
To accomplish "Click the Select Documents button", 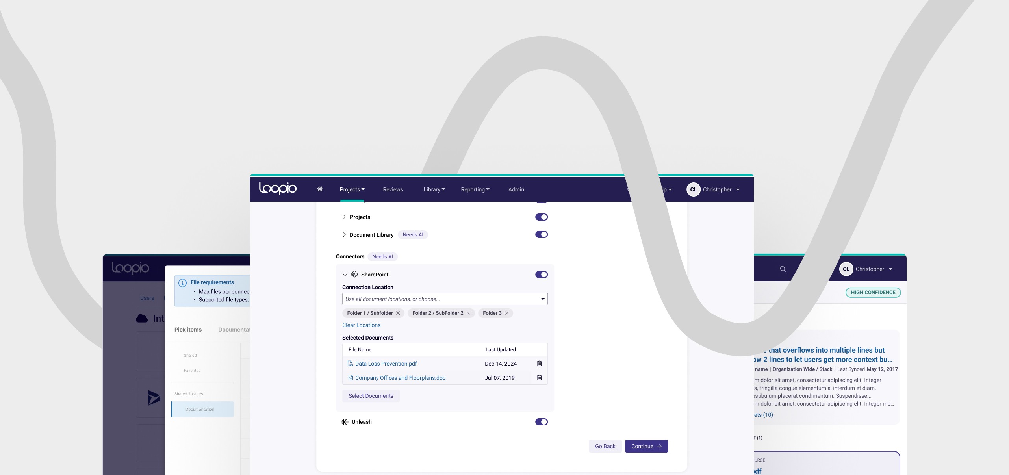I will [371, 396].
